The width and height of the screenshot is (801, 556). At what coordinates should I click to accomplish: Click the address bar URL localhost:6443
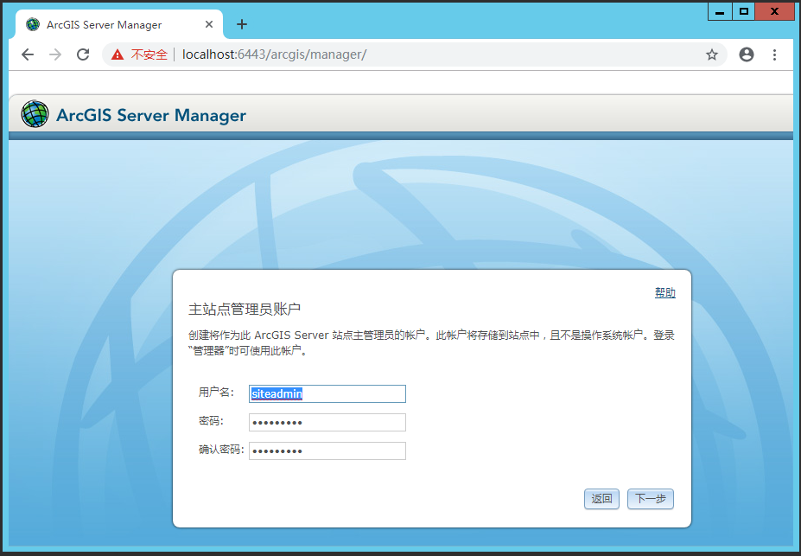point(274,54)
